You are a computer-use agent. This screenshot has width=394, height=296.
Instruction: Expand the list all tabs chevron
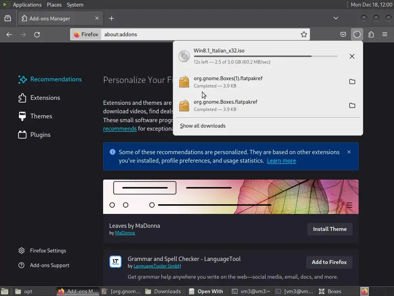pyautogui.click(x=336, y=18)
